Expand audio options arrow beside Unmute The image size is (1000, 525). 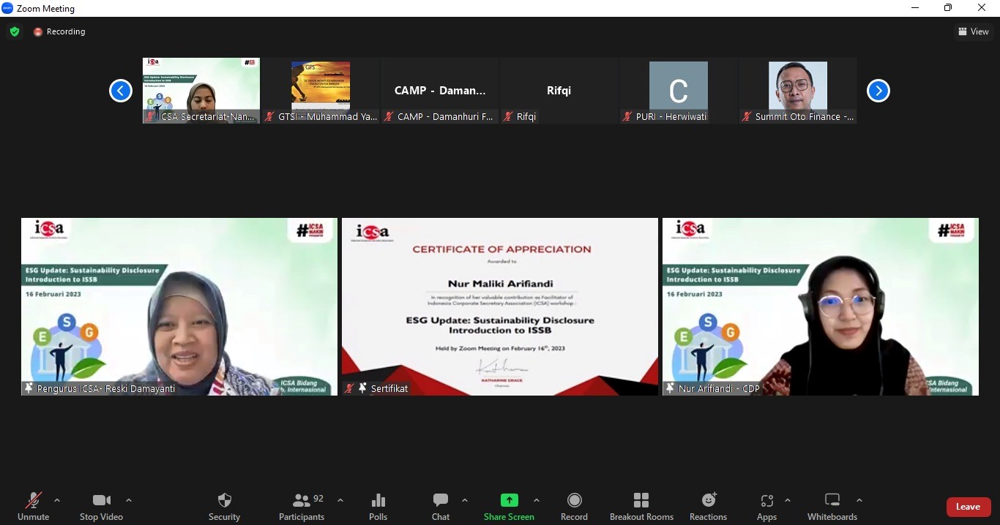point(57,501)
